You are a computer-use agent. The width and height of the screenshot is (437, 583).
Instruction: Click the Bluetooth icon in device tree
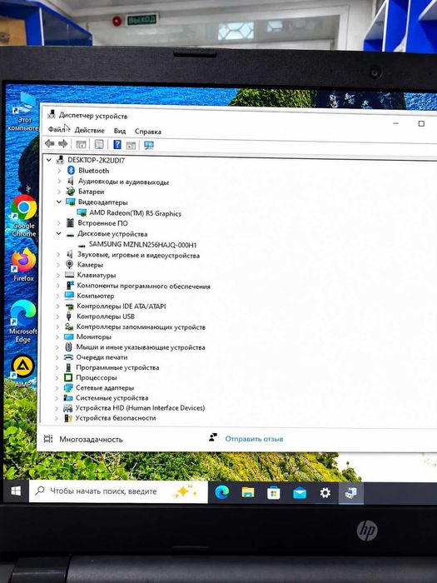tap(71, 170)
